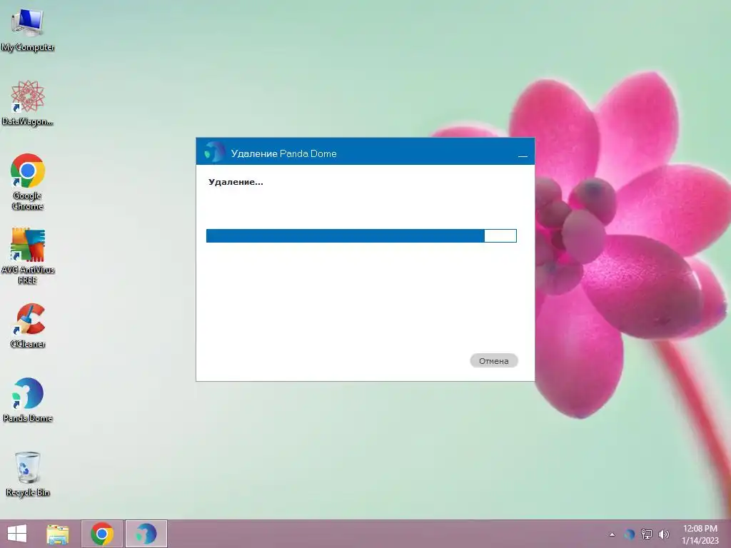The image size is (731, 548).
Task: Click the uninstall progress bar
Action: 361,235
